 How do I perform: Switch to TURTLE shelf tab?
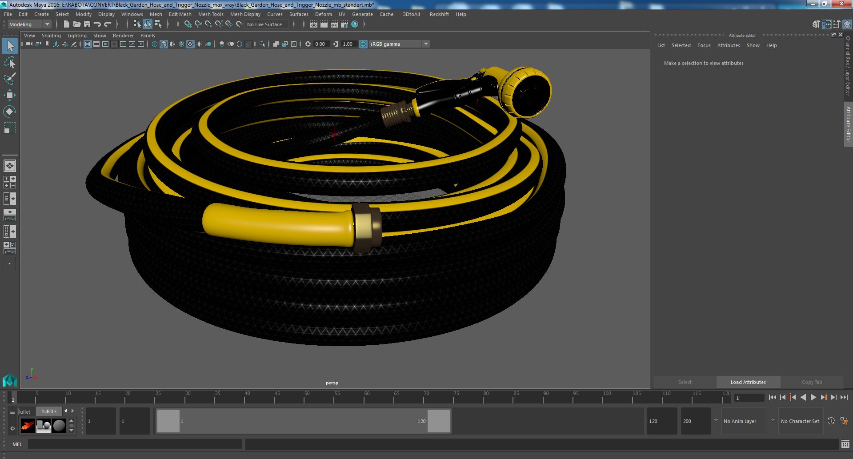click(49, 411)
